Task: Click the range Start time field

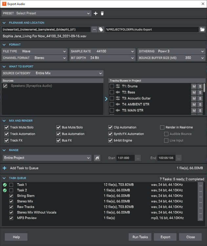Action: pos(125,158)
